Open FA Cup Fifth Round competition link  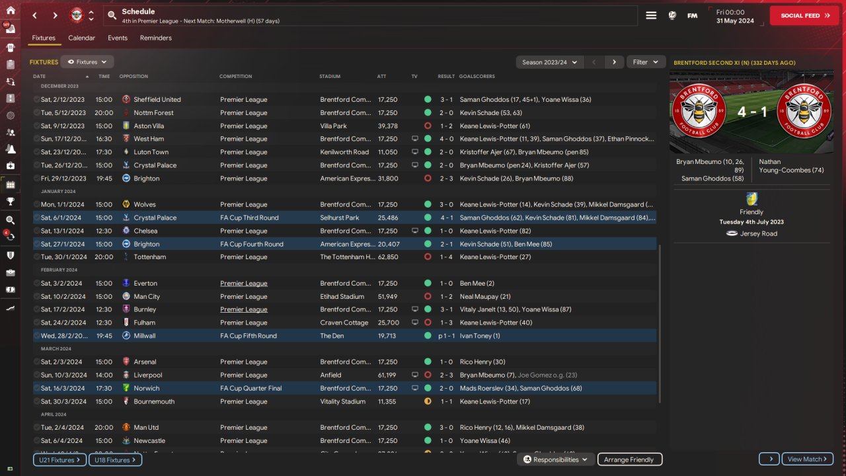[249, 336]
